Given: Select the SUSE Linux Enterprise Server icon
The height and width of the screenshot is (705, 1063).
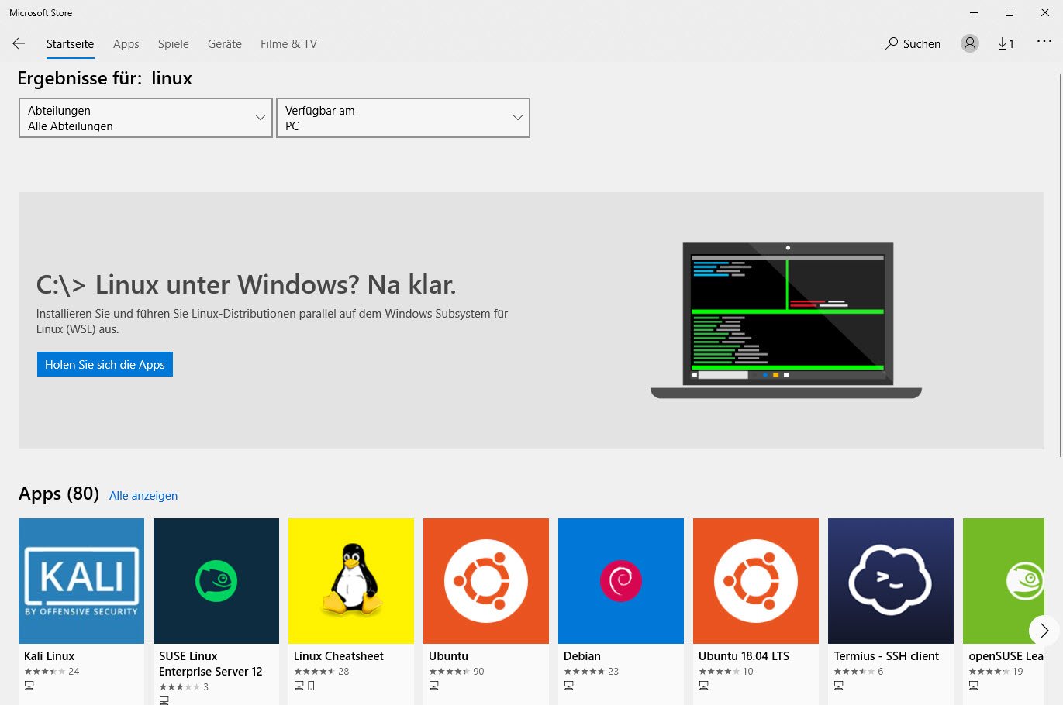Looking at the screenshot, I should point(216,581).
